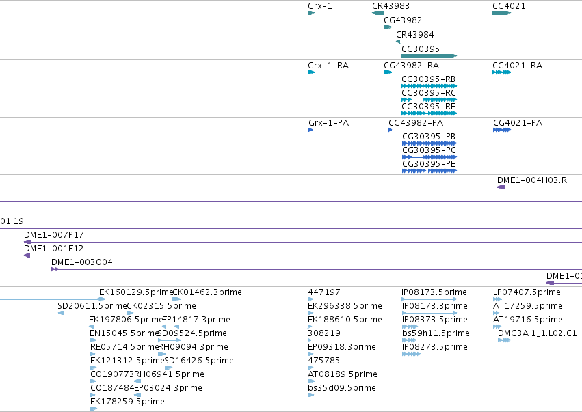Select IP08373.5prime EST
582x412 pixels.
click(410, 327)
